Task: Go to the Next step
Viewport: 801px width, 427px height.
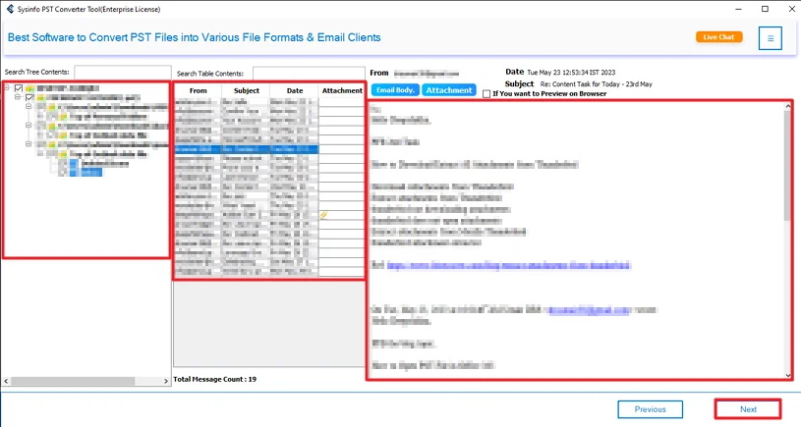Action: pyautogui.click(x=747, y=409)
